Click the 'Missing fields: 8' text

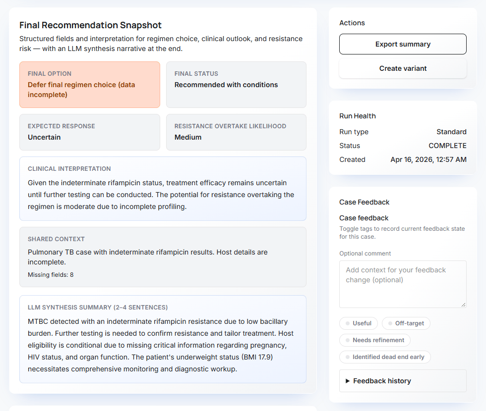(x=51, y=275)
